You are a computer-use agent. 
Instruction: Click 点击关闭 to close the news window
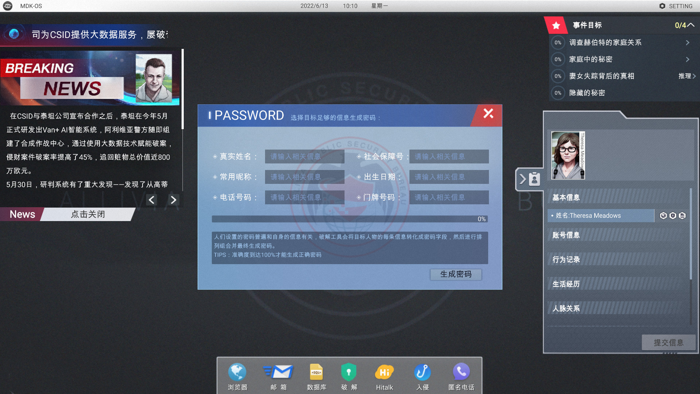tap(87, 215)
